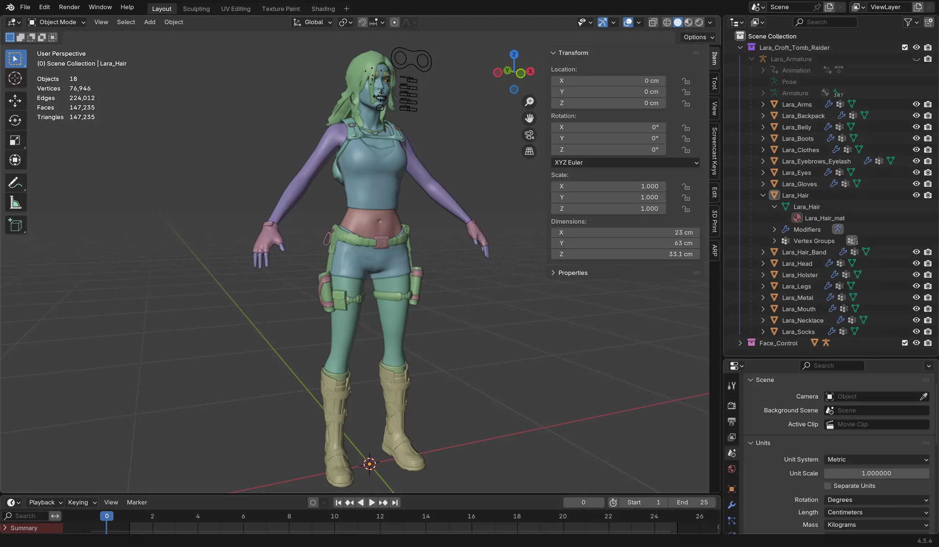This screenshot has width=939, height=547.
Task: Toggle the camera view icon
Action: (529, 135)
